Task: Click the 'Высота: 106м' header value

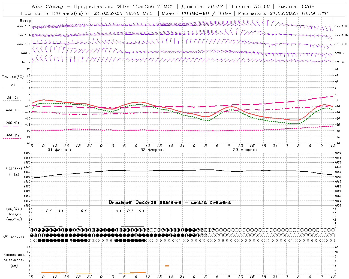Action: click(296, 7)
